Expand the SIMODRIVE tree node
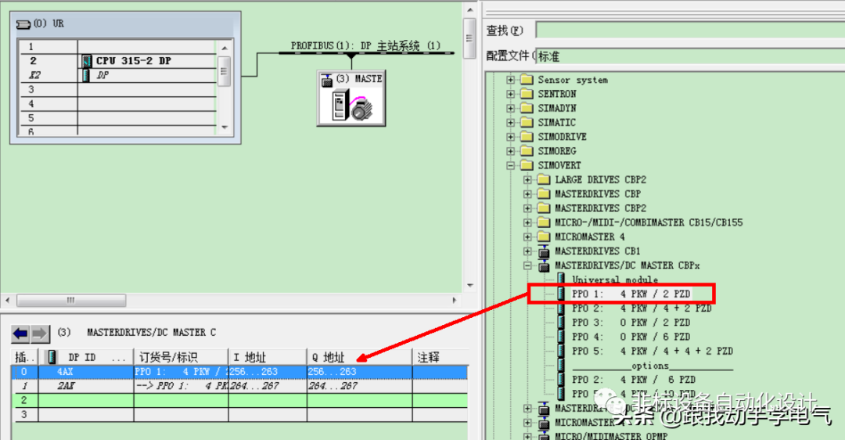This screenshot has width=845, height=440. click(510, 137)
